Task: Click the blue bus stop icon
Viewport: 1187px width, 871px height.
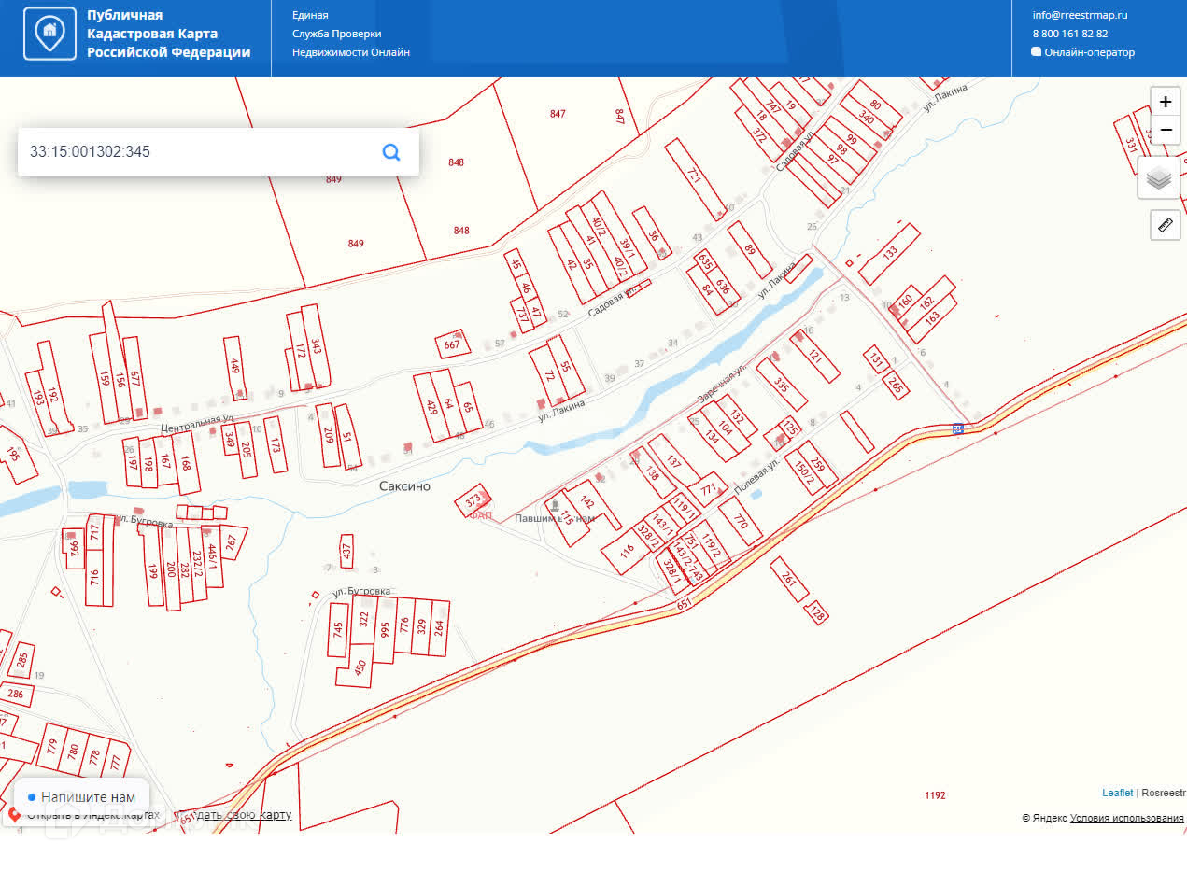Action: [x=957, y=428]
